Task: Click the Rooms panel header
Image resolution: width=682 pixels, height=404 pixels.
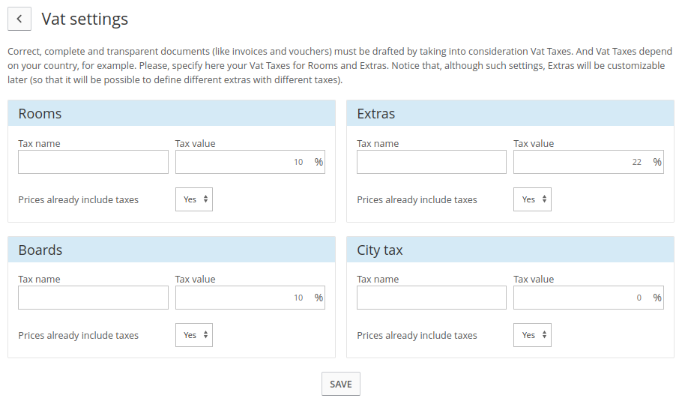Action: coord(172,113)
